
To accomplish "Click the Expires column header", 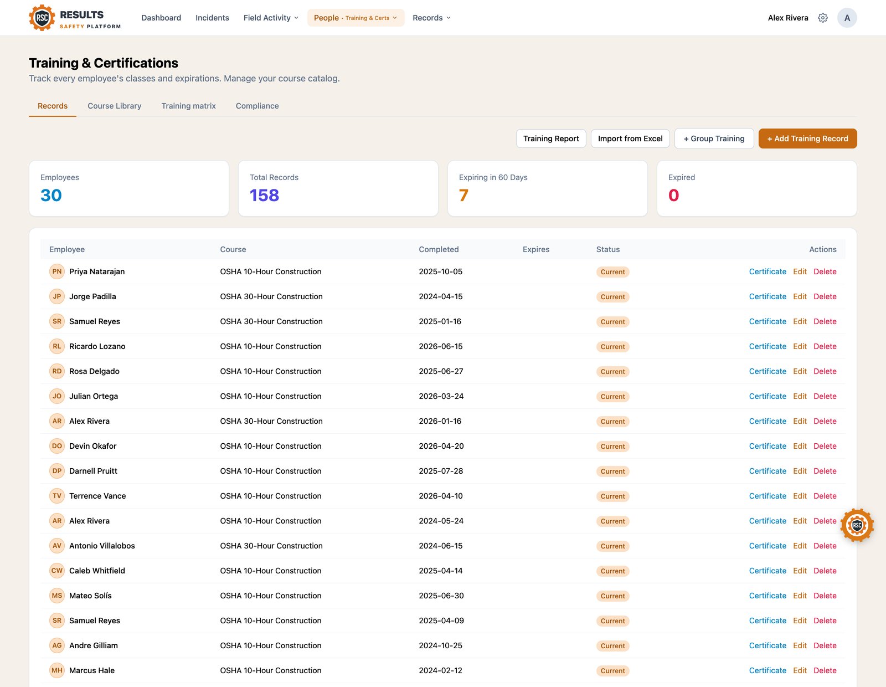I will 536,249.
